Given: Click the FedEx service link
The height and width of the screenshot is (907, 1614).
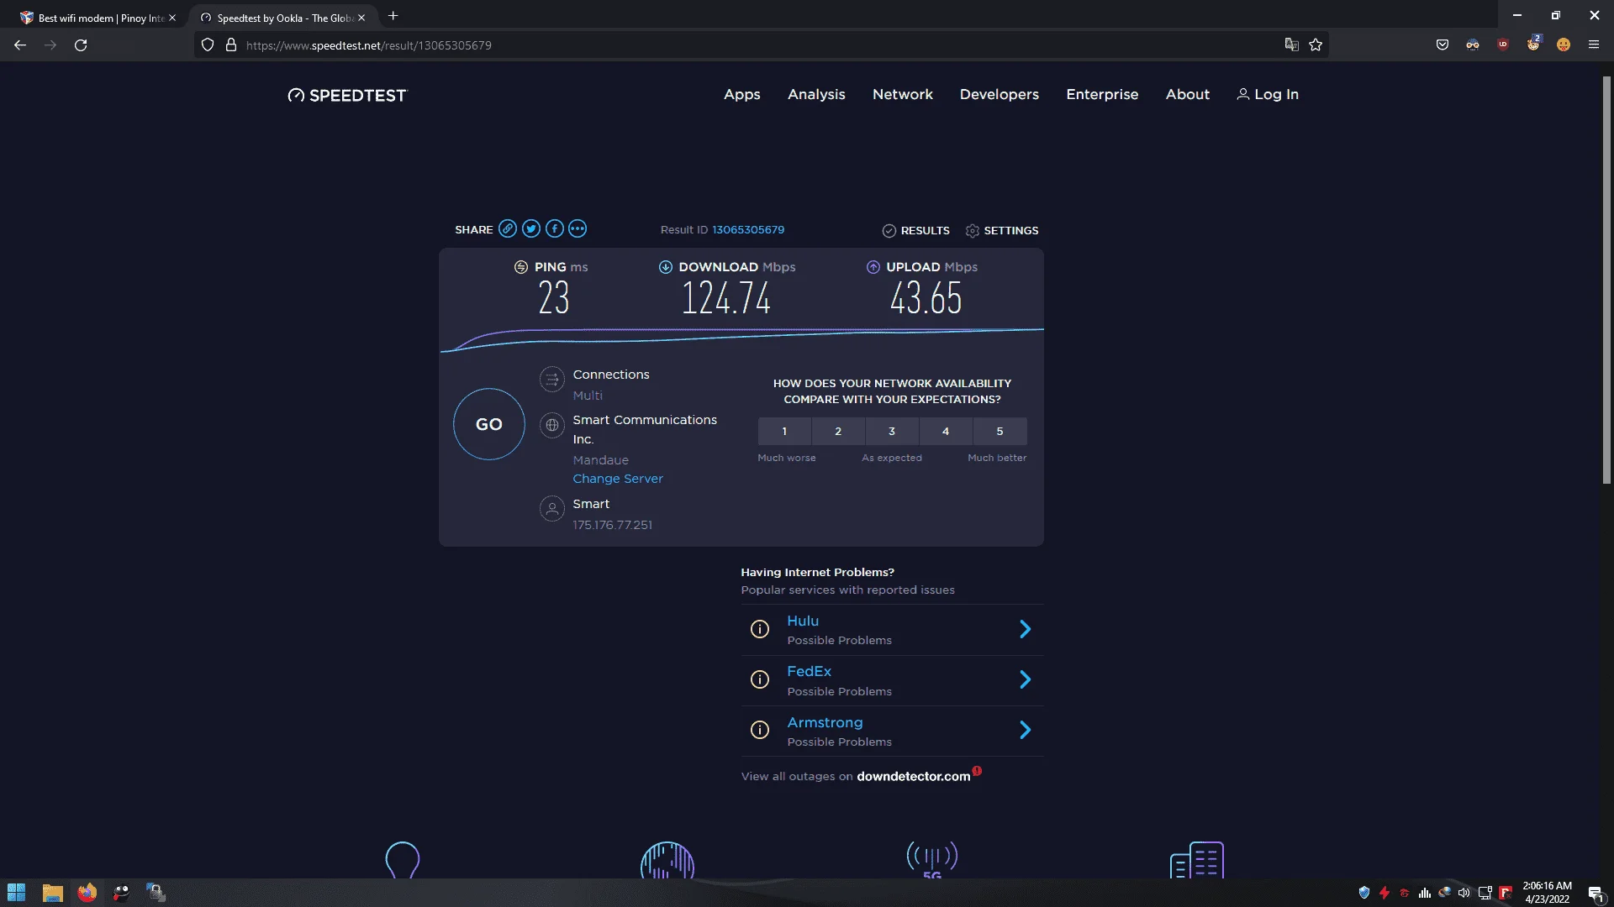Looking at the screenshot, I should click(809, 672).
